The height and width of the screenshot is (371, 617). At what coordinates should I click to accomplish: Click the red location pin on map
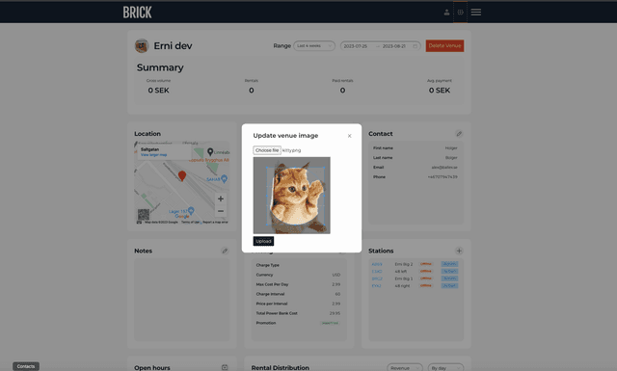182,175
